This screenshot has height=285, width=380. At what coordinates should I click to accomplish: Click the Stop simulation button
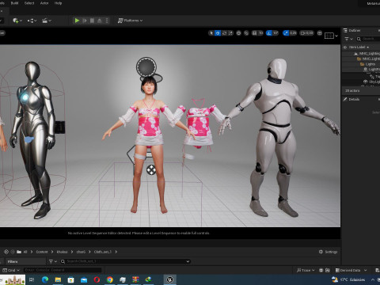coord(92,21)
